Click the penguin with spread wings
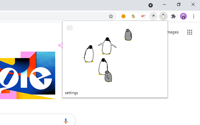This screenshot has height=125, width=200. tap(107, 46)
